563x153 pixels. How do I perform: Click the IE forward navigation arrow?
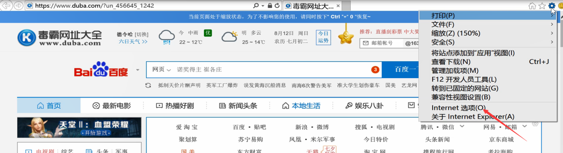pyautogui.click(x=18, y=6)
